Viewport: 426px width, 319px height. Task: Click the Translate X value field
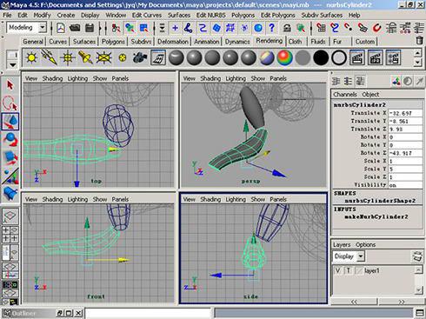point(405,113)
